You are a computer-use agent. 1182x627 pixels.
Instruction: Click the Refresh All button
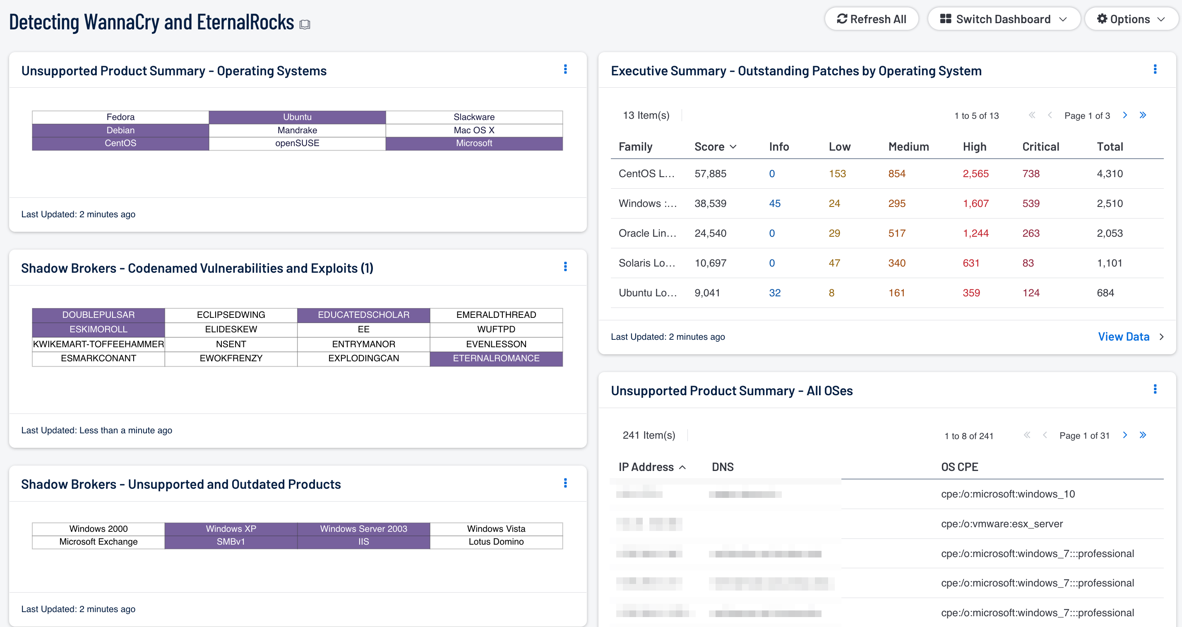coord(871,19)
